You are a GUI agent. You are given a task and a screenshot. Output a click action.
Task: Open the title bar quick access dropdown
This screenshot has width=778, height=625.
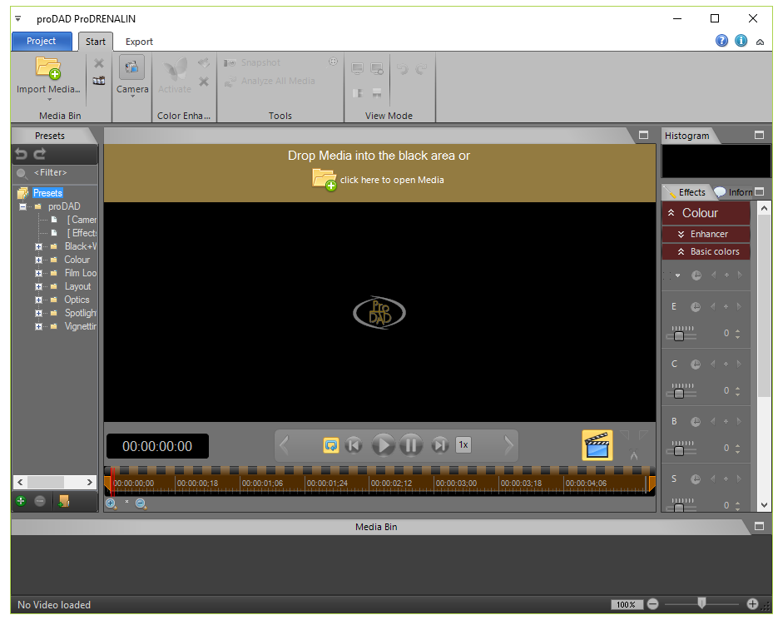(17, 19)
